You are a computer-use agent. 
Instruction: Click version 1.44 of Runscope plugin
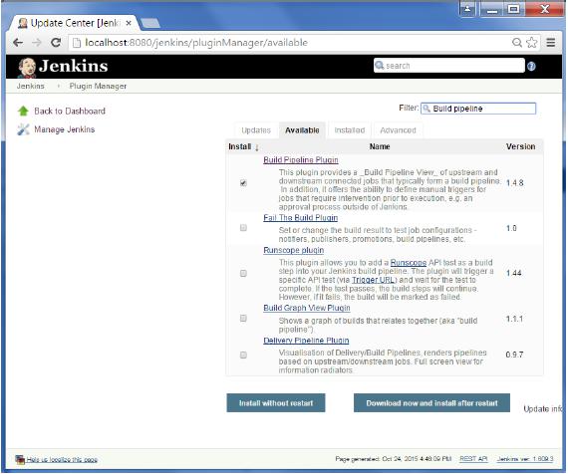pyautogui.click(x=513, y=273)
